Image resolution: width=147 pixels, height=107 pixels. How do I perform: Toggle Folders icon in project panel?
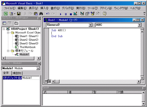[x=16, y=23]
